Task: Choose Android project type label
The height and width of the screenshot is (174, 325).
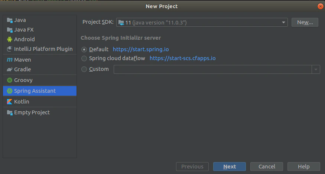Action: [x=25, y=39]
